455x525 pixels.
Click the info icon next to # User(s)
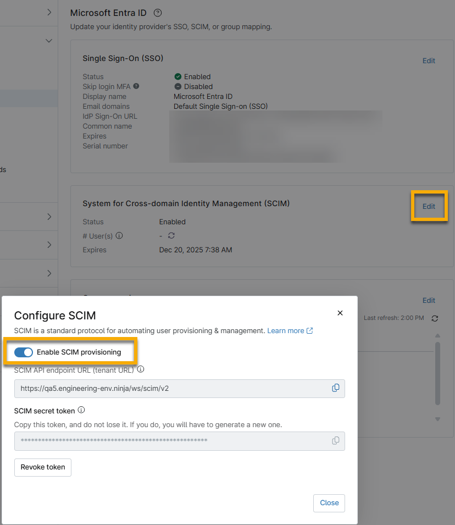pyautogui.click(x=119, y=236)
